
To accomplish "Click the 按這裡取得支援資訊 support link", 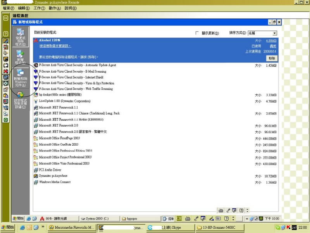I will point(55,46).
